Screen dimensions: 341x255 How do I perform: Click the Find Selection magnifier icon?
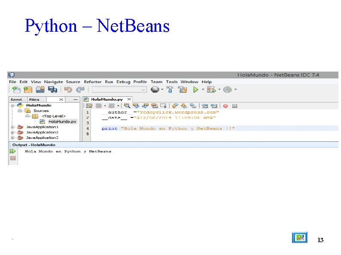click(x=127, y=106)
